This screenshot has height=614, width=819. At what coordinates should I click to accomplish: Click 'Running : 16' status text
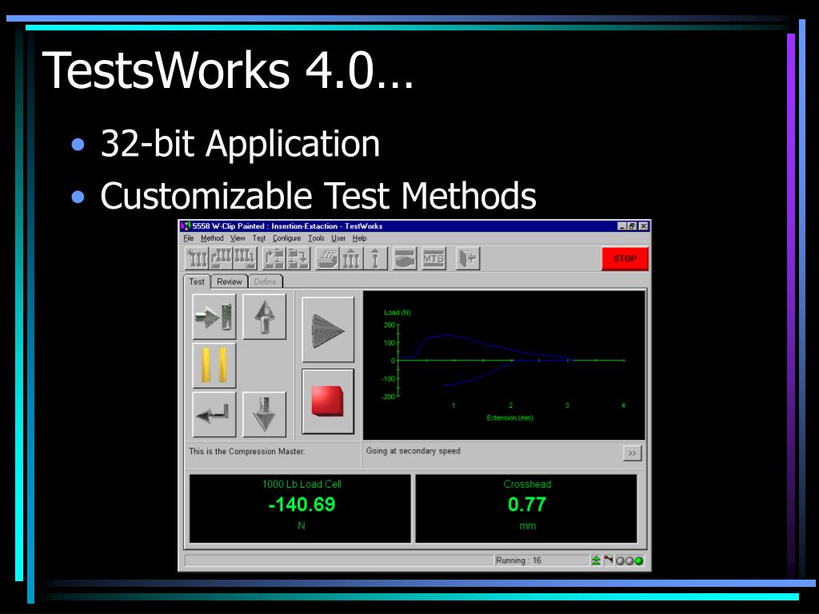pyautogui.click(x=518, y=560)
